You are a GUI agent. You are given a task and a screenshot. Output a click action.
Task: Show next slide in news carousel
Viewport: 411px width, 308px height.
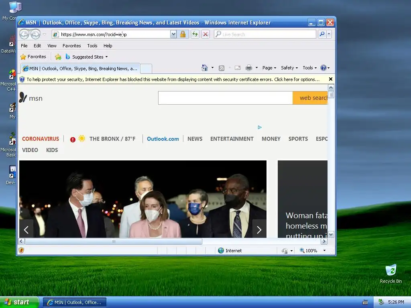(259, 230)
